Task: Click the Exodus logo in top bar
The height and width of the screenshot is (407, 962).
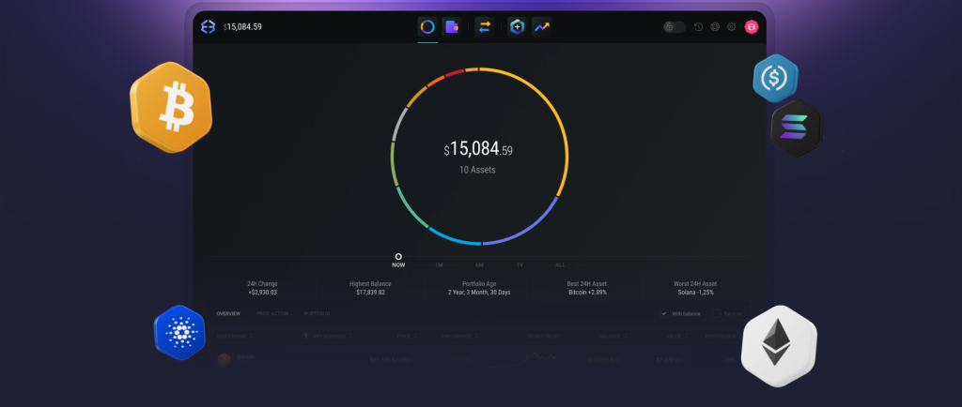Action: tap(208, 27)
